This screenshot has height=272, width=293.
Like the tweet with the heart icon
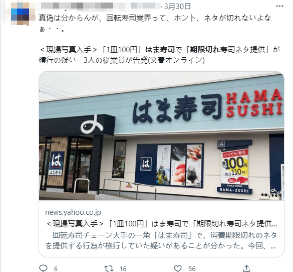(x=178, y=268)
